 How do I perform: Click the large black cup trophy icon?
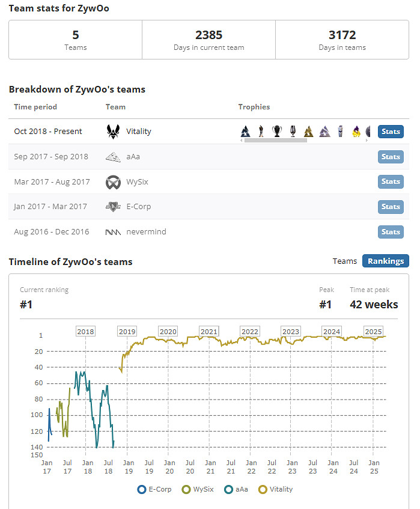[x=276, y=131]
